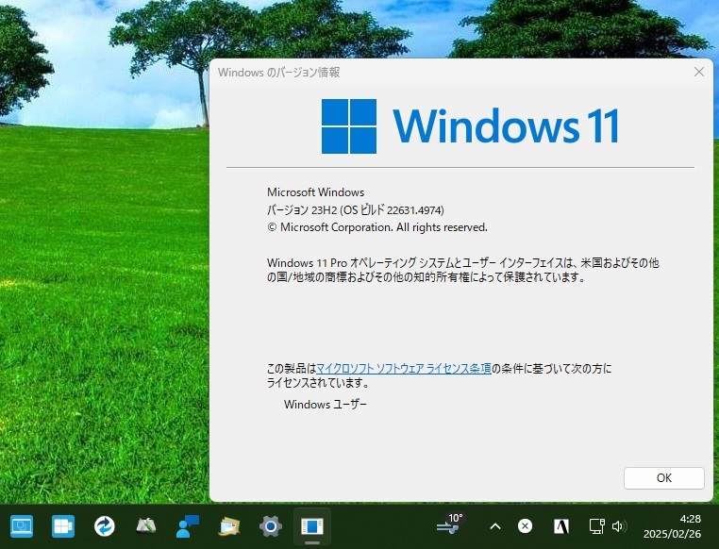The height and width of the screenshot is (549, 719).
Task: Open the Microsoft Software License Terms link
Action: tap(404, 369)
